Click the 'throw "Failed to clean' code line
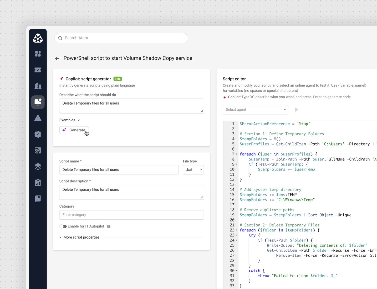 (x=298, y=276)
